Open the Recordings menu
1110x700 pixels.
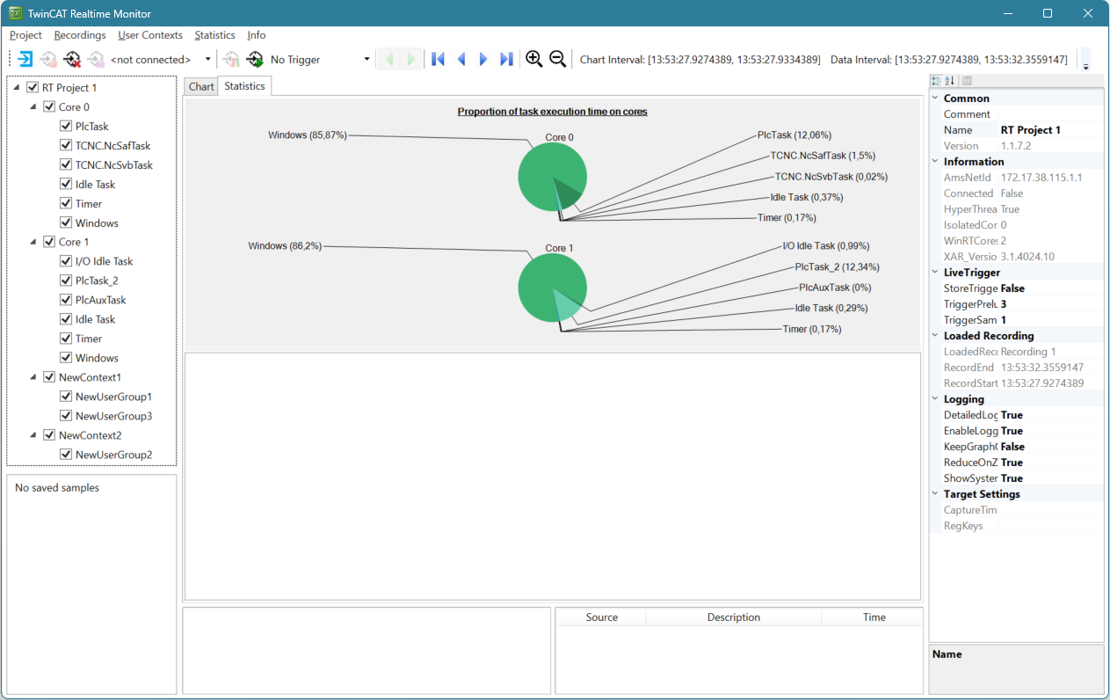(80, 35)
